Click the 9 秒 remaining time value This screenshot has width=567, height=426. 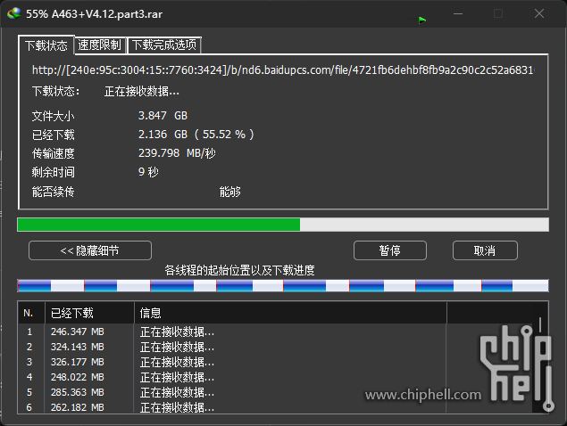(148, 172)
